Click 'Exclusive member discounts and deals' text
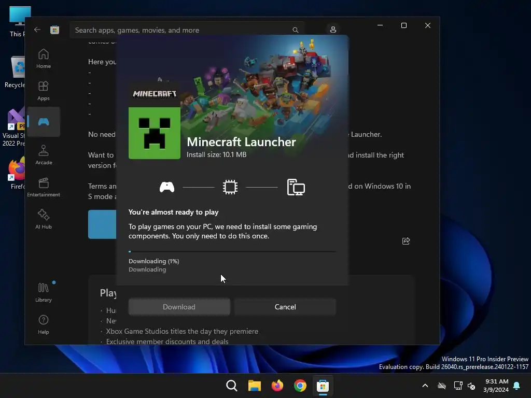Screen dimensions: 531x398 (167, 342)
